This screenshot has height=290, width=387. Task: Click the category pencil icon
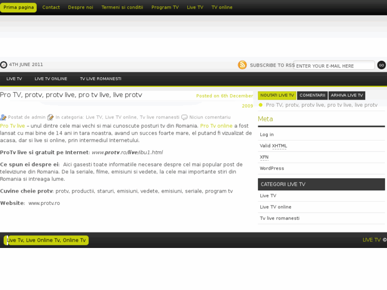pos(51,117)
